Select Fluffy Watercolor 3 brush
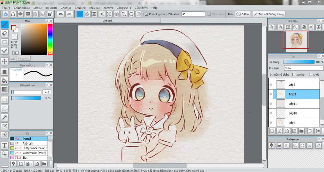The image size is (324, 172). click(29, 148)
